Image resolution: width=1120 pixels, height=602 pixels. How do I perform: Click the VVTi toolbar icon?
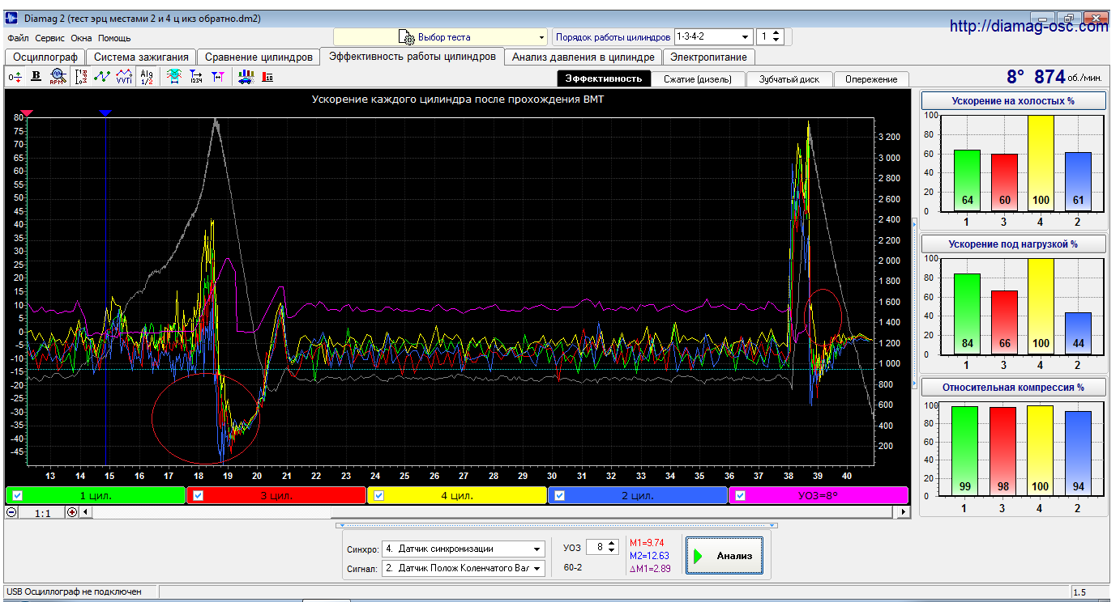[124, 77]
